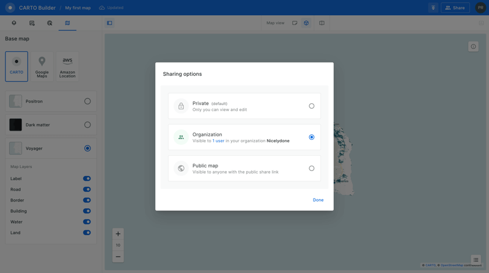
Task: Select the Organization sharing option radio
Action: pyautogui.click(x=312, y=137)
